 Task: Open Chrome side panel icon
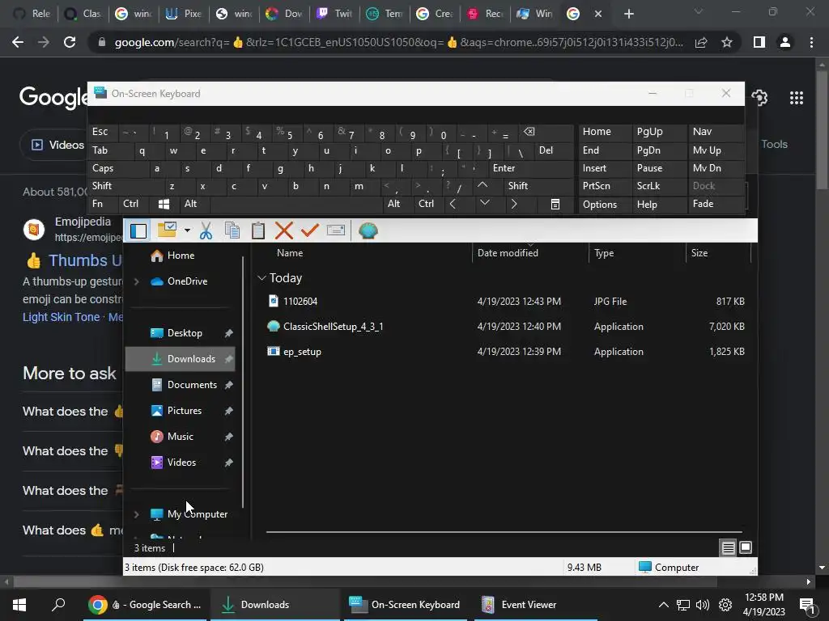(759, 42)
